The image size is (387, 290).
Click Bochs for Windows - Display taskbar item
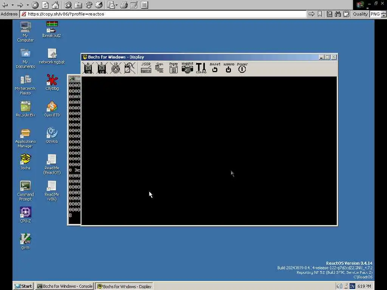pos(124,286)
